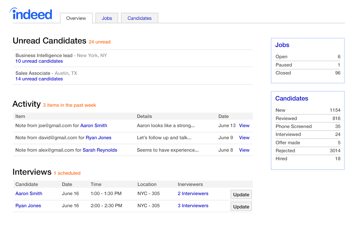Click the Closed jobs count 96
This screenshot has height=227, width=358.
tap(338, 73)
